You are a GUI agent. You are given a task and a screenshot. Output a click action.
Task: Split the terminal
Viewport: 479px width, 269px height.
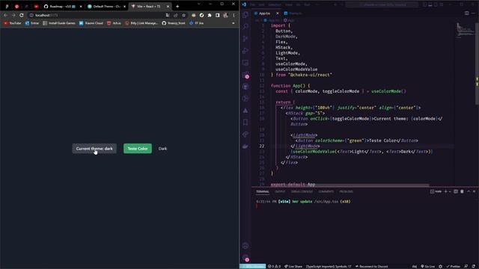tap(456, 191)
